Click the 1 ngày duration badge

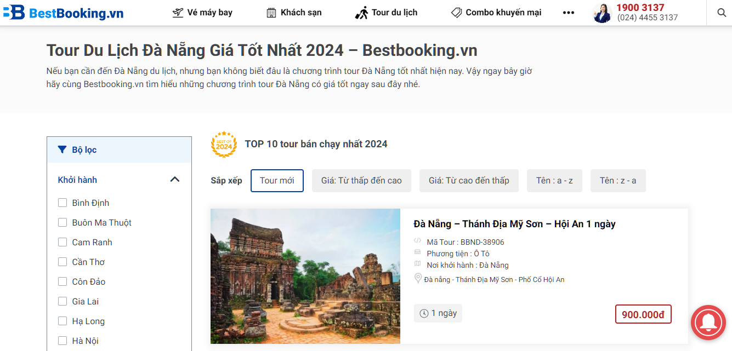point(438,313)
